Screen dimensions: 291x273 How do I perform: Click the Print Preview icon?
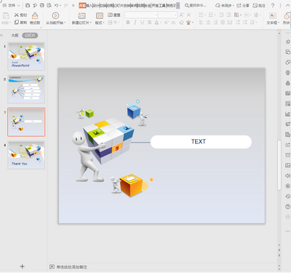(x=49, y=5)
